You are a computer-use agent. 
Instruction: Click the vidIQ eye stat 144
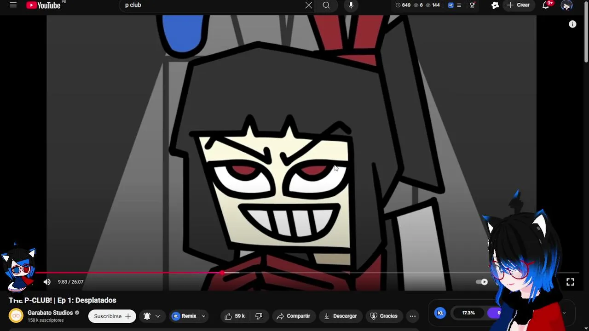[x=433, y=5]
